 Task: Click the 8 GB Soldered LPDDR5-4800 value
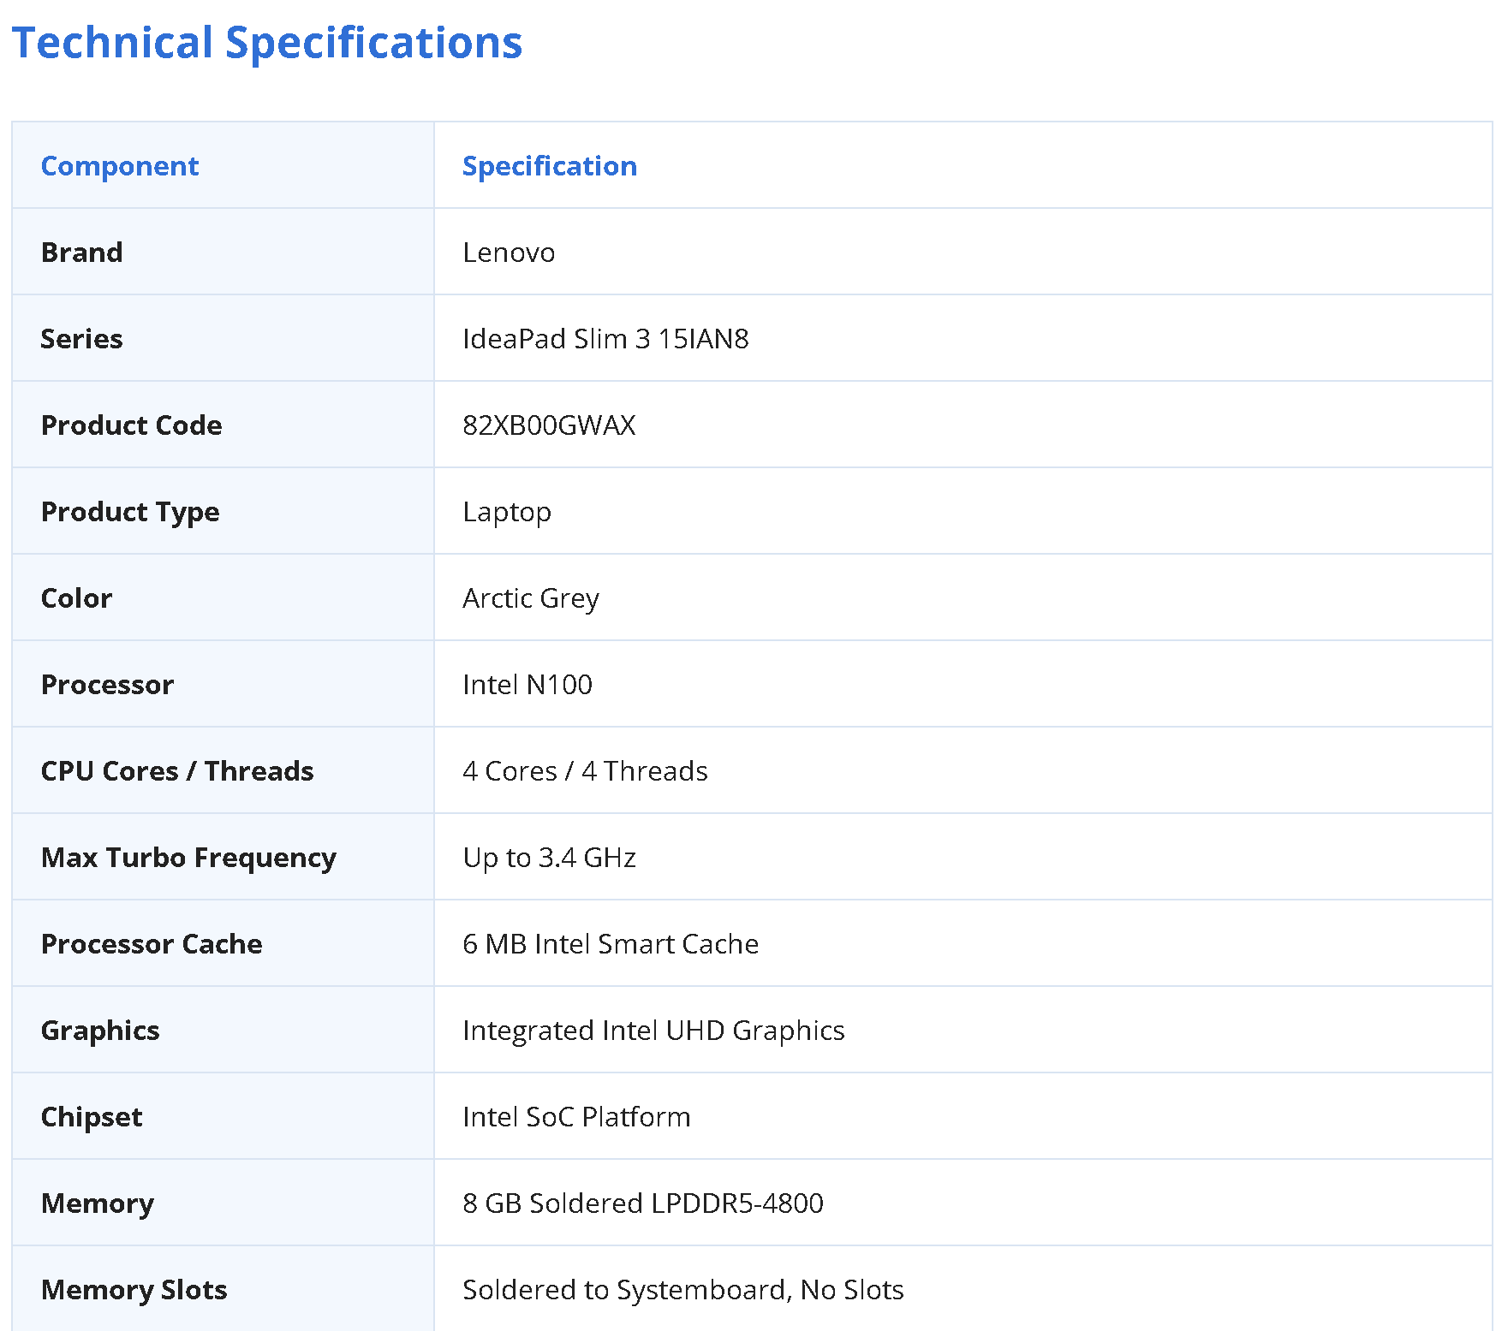pyautogui.click(x=643, y=1203)
